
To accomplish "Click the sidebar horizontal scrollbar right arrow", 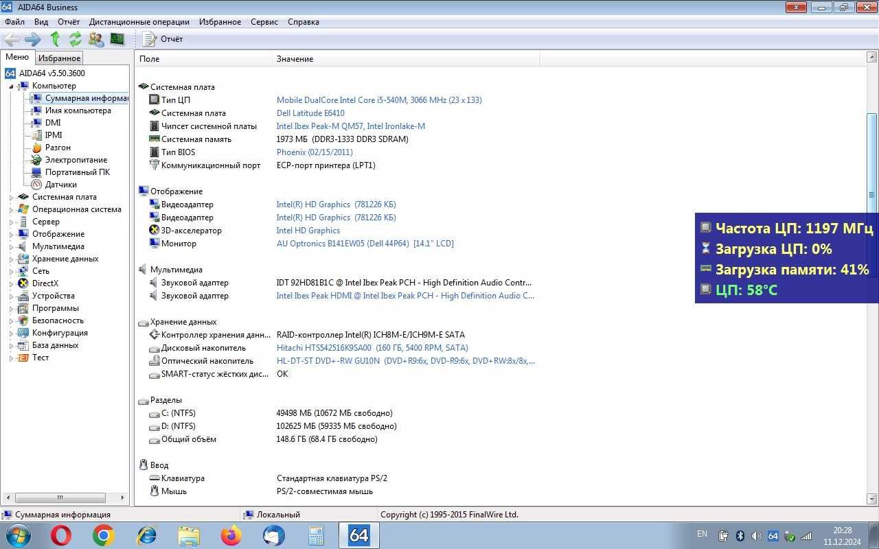I will pos(124,498).
